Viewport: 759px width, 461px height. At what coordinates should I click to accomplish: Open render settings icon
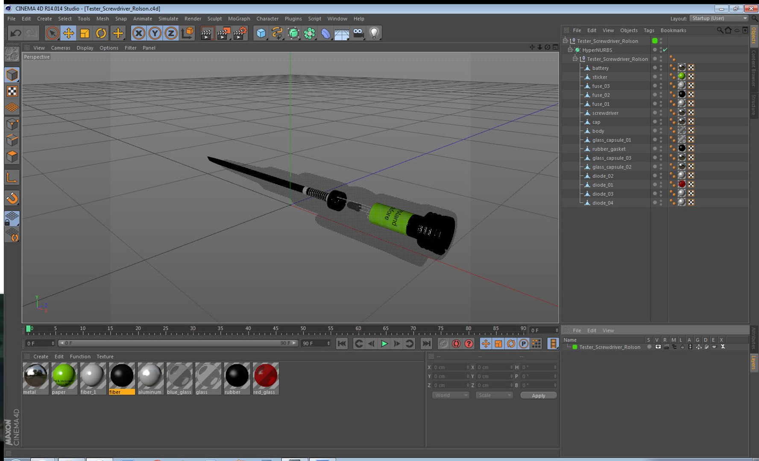(240, 33)
